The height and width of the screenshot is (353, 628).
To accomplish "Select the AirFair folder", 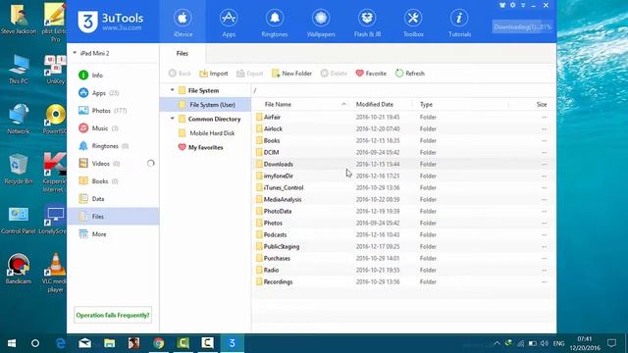I will tap(403, 118).
